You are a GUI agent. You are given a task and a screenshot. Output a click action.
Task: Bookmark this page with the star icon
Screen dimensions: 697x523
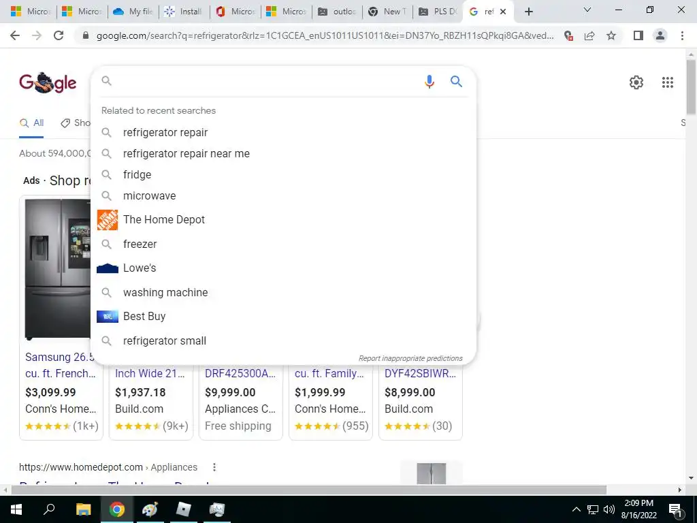click(611, 35)
